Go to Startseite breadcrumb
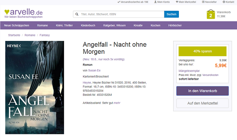237x140 pixels. coord(14,35)
